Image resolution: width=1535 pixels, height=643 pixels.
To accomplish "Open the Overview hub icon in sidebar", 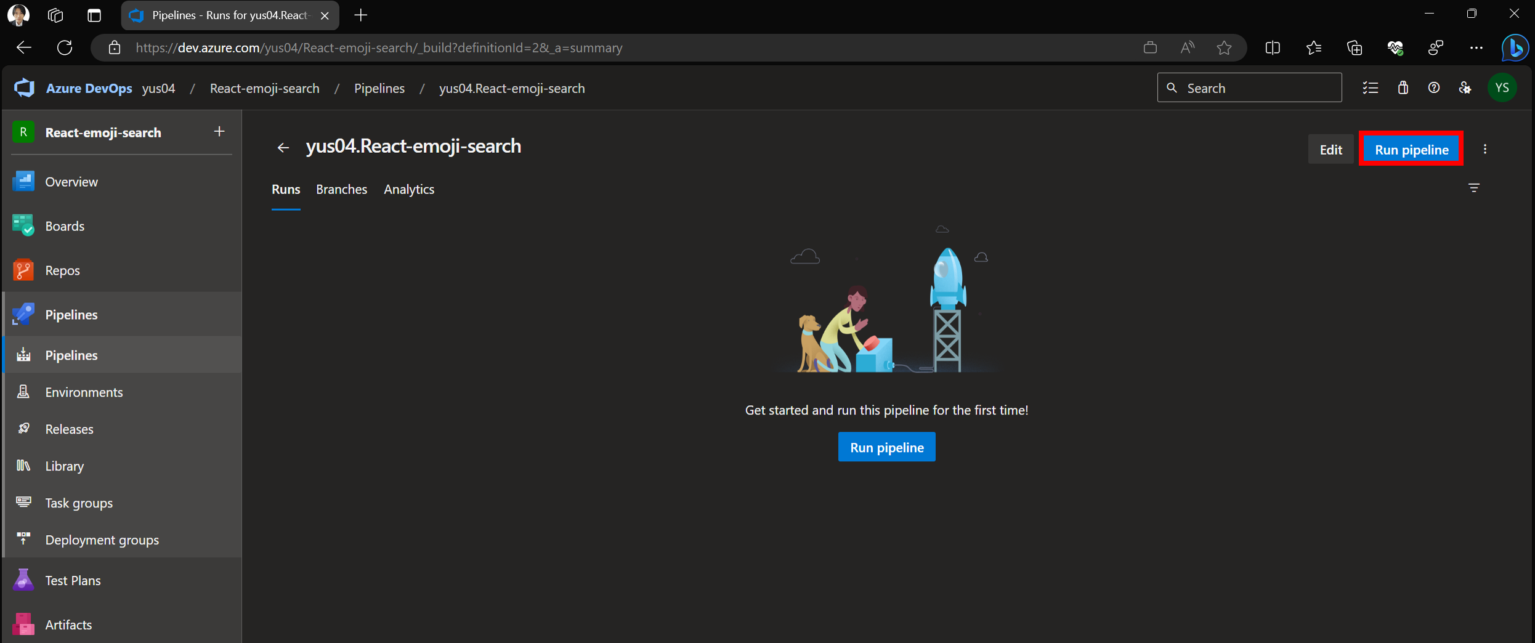I will click(x=23, y=182).
